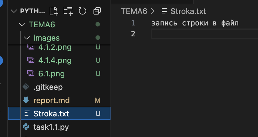Click the image icon beside 4.1.4.png
Screen dimensions: 258x137
click(31, 60)
